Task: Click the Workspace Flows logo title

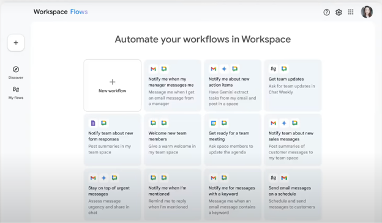Action: [x=61, y=12]
